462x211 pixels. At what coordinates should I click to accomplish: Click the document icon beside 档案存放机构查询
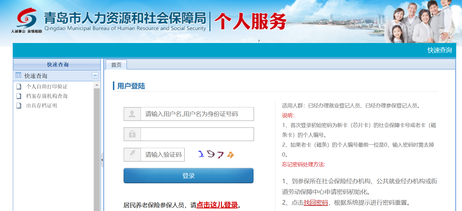pyautogui.click(x=19, y=96)
